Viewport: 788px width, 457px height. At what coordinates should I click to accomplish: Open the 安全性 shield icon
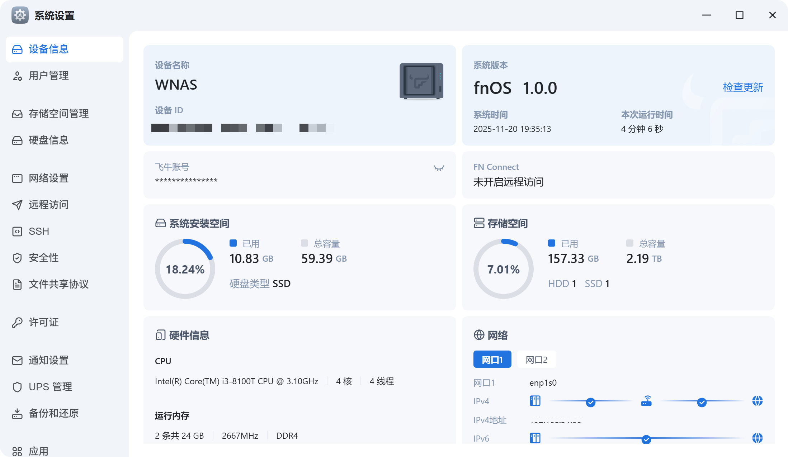(17, 258)
